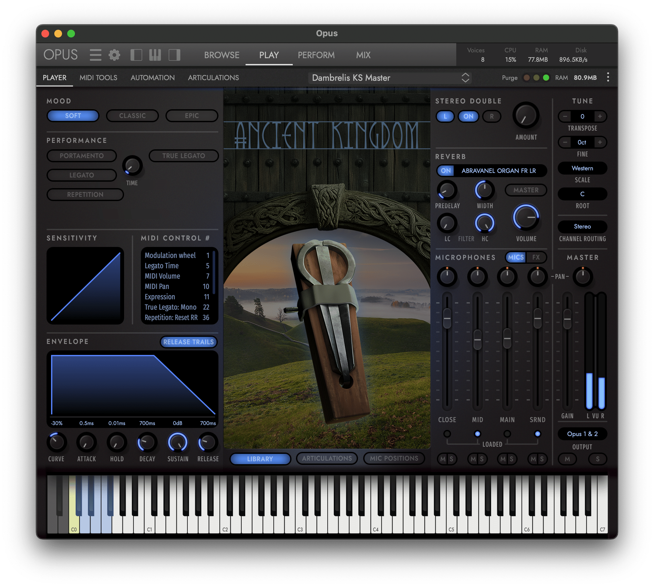Click the LC filter knob
The image size is (654, 587).
(447, 223)
